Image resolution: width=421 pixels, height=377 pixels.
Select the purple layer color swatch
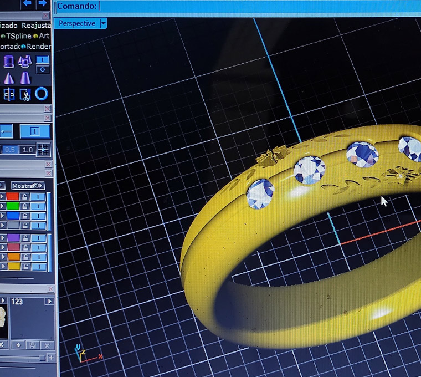pyautogui.click(x=13, y=238)
